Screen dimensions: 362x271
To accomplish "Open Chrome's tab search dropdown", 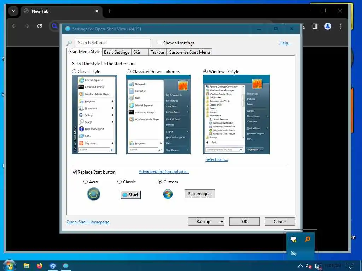I will tap(13, 11).
